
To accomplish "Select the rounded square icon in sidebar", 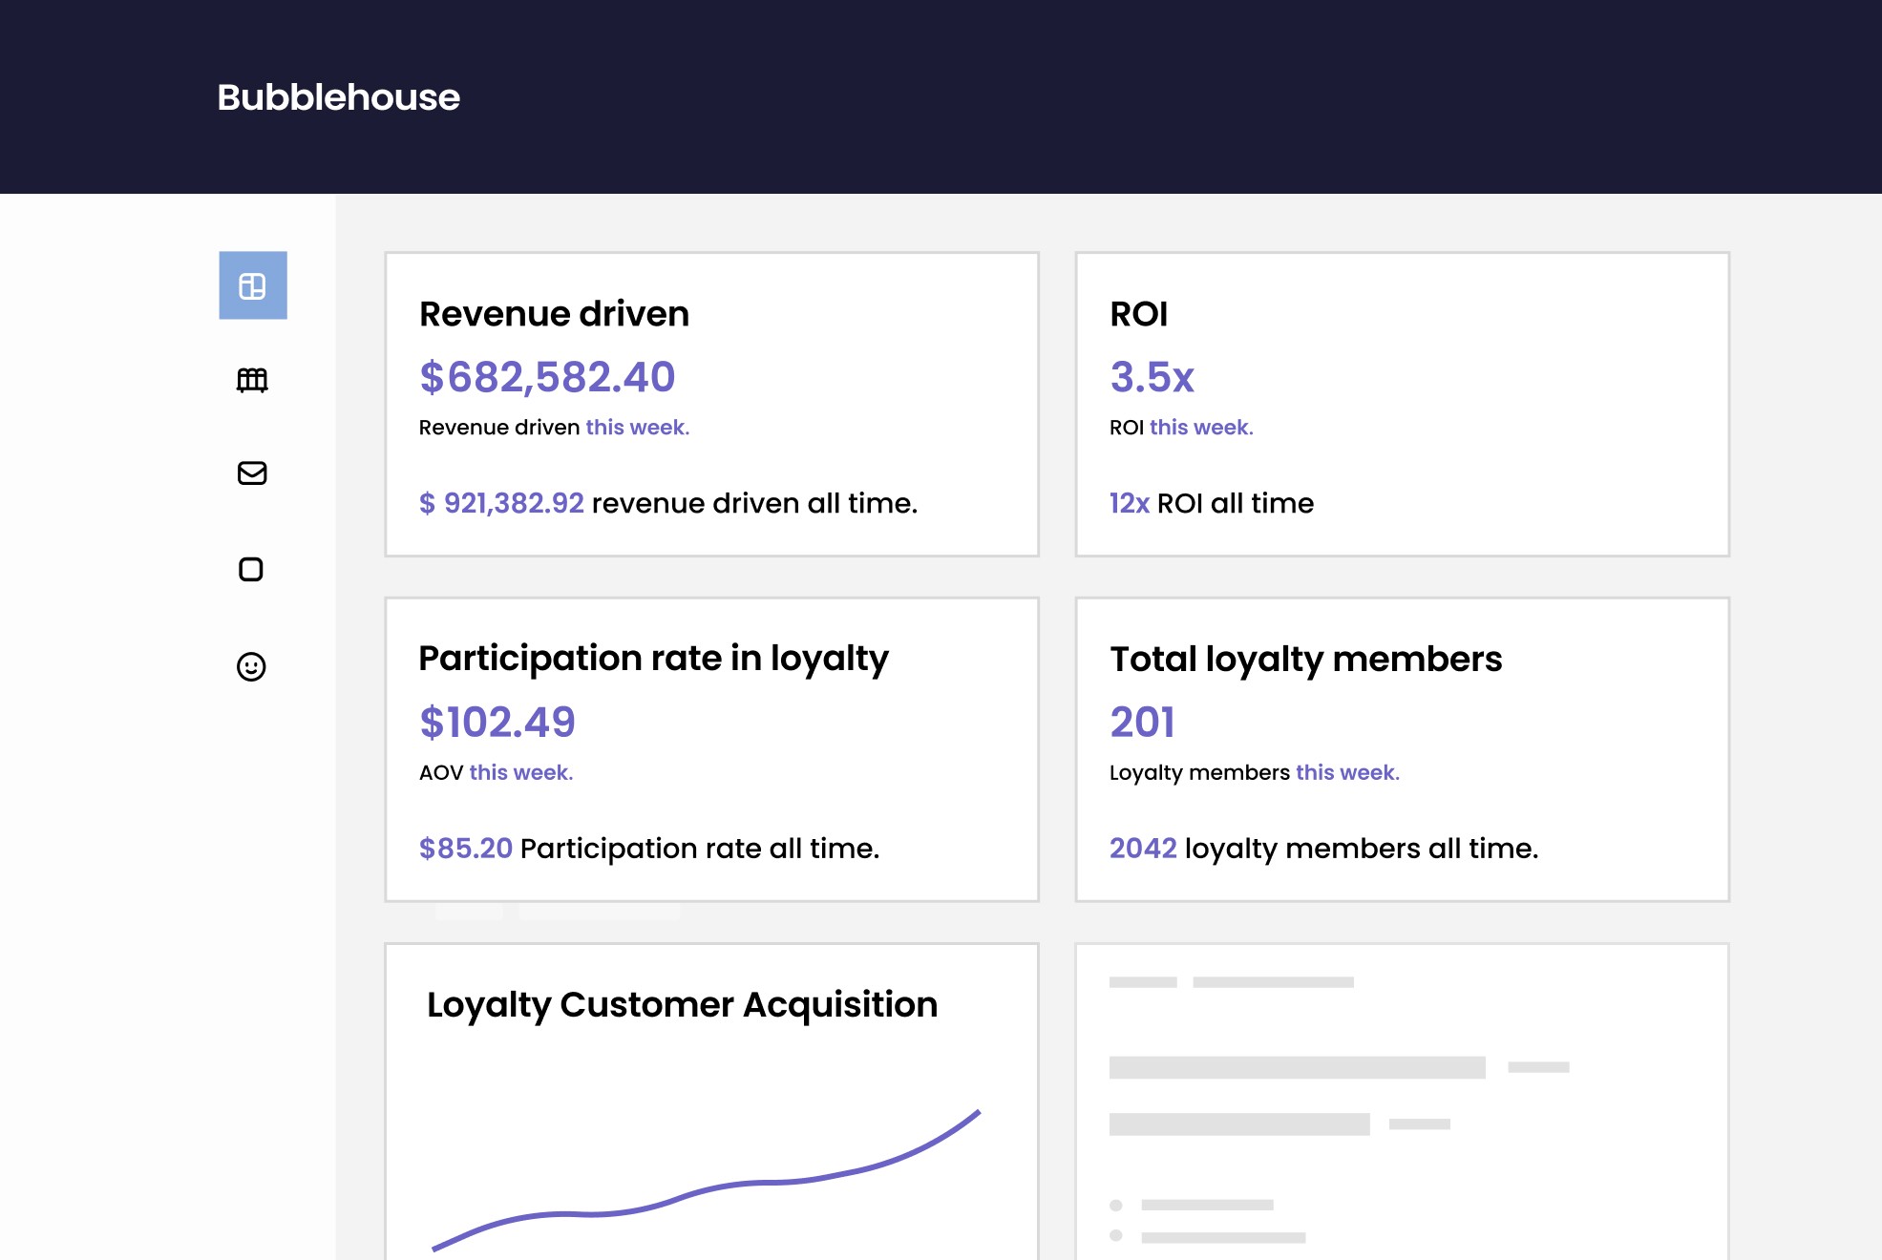I will (x=251, y=570).
